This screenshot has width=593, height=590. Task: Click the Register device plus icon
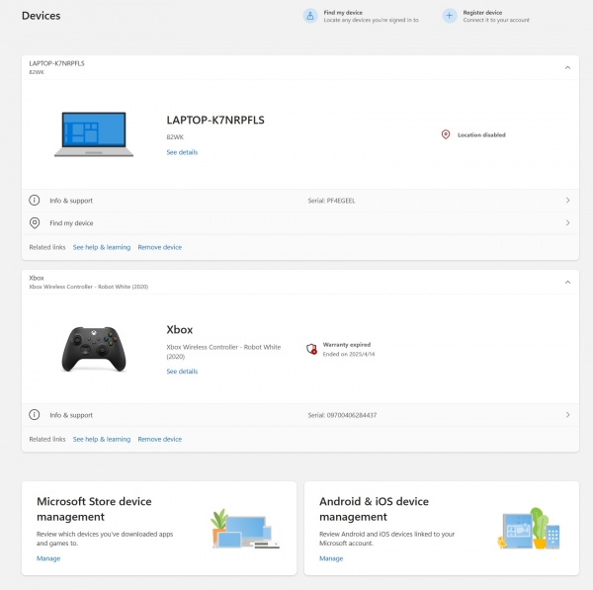coord(450,16)
